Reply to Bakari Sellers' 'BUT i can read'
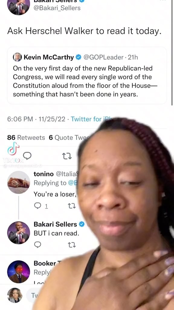 click(x=37, y=245)
